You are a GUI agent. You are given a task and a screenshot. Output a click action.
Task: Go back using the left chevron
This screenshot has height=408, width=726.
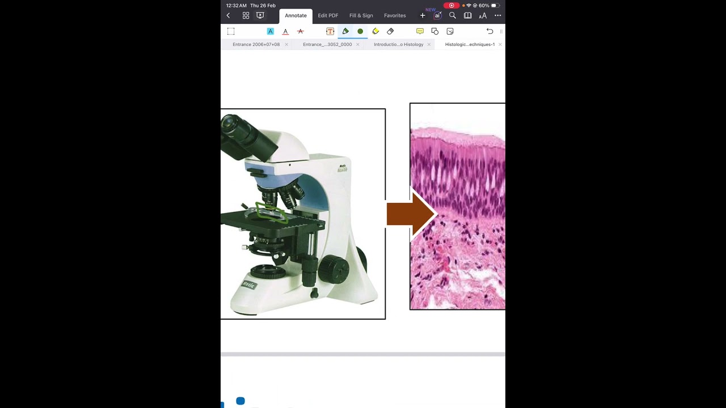pos(228,16)
